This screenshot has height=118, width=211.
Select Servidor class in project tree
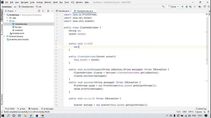pyautogui.click(x=18, y=27)
